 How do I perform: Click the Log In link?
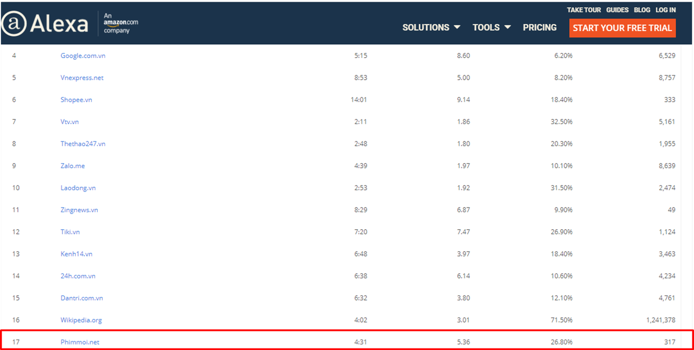point(666,10)
